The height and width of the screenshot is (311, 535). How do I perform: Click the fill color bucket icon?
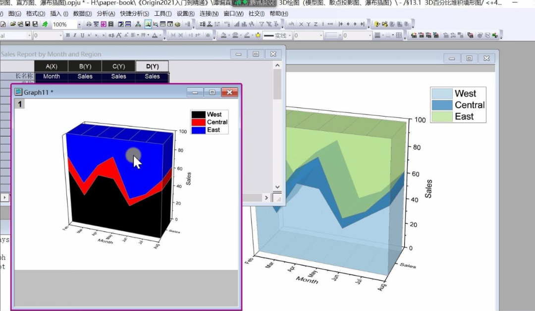(223, 35)
